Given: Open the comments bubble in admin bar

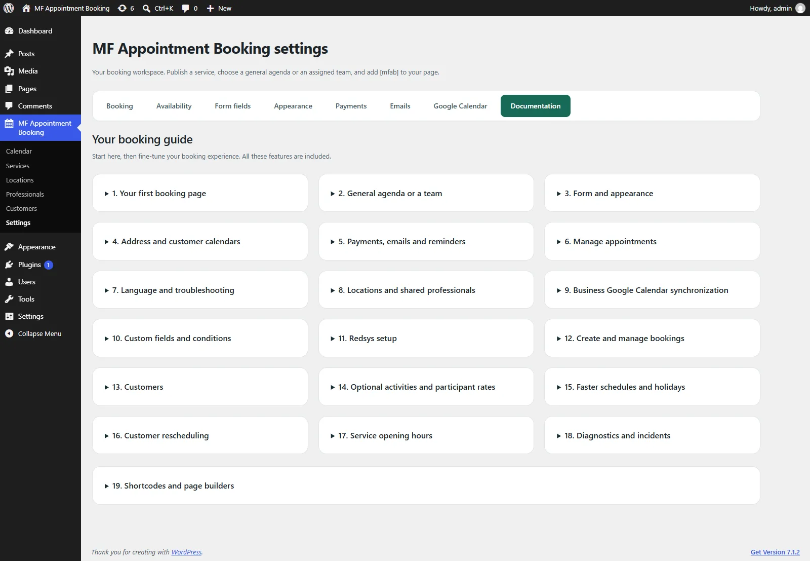Looking at the screenshot, I should click(x=185, y=8).
